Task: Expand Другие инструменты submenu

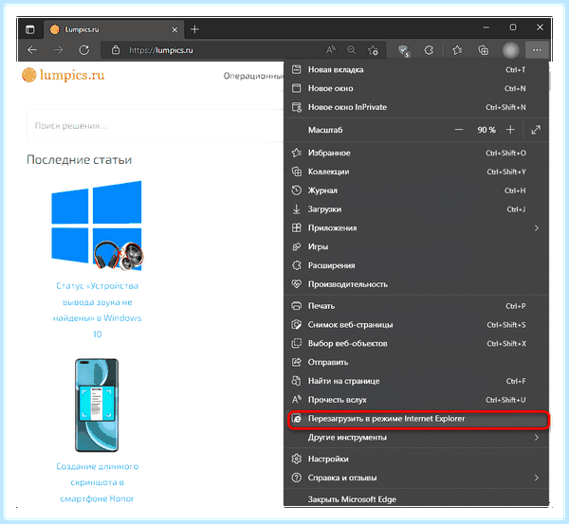Action: pos(416,438)
